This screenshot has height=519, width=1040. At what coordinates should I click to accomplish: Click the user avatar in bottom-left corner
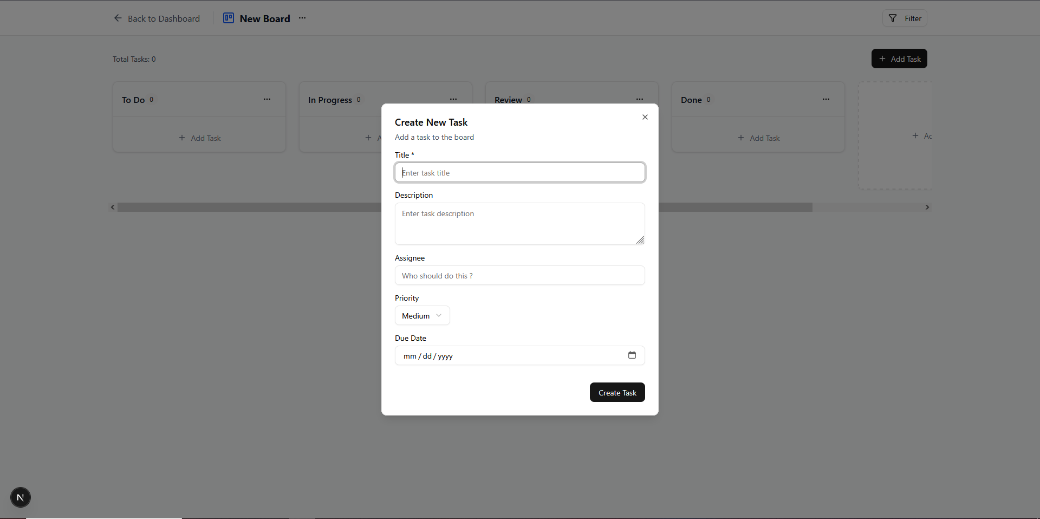pyautogui.click(x=20, y=497)
